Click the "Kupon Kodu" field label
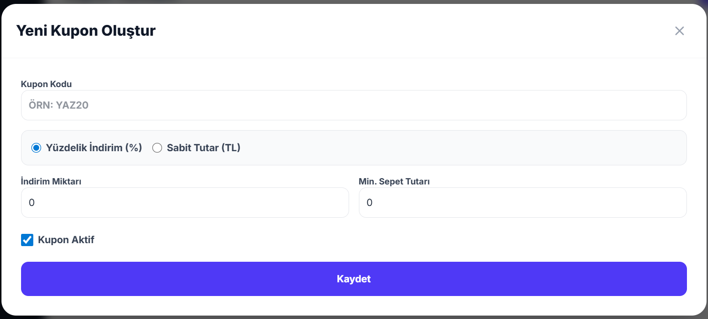 [x=47, y=84]
